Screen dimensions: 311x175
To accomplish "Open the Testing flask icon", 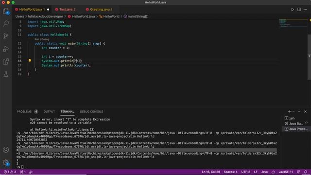I will tap(6, 74).
